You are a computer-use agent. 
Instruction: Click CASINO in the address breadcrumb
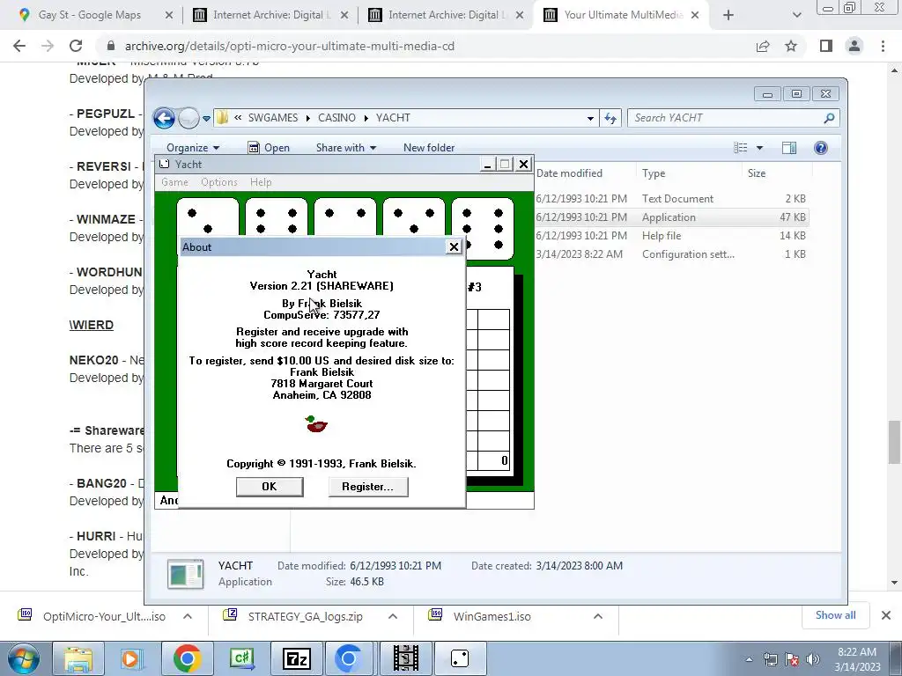coord(336,118)
